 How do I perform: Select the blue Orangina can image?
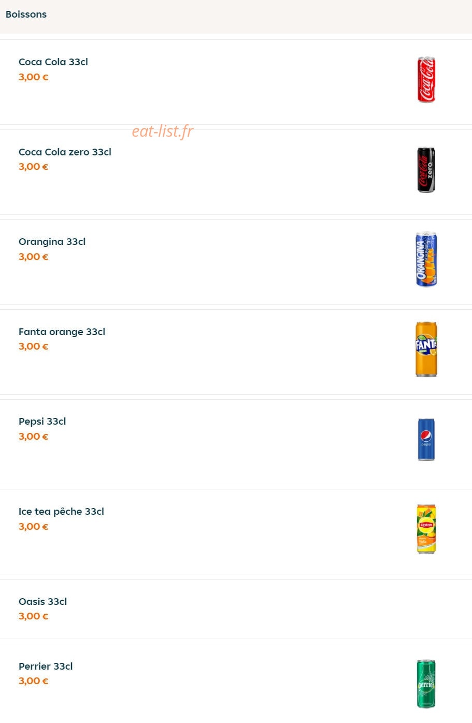[426, 259]
